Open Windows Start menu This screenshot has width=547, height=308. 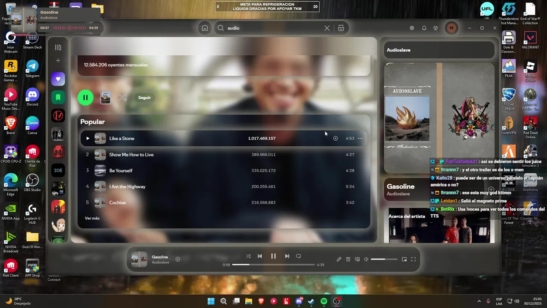click(211, 301)
